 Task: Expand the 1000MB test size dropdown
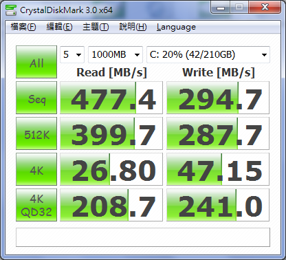pos(115,54)
